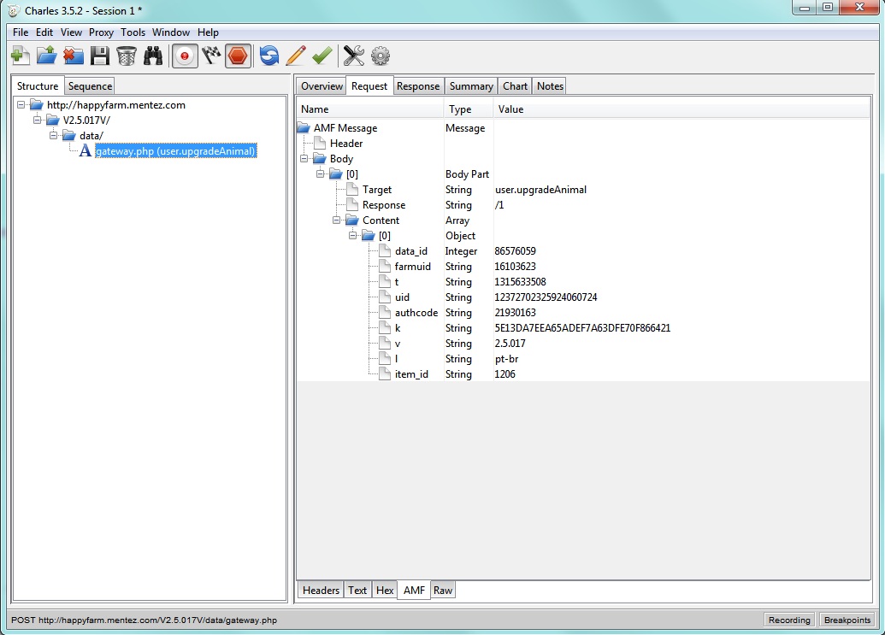Screen dimensions: 885x635
Task: Save session with floppy disk icon
Action: point(100,56)
